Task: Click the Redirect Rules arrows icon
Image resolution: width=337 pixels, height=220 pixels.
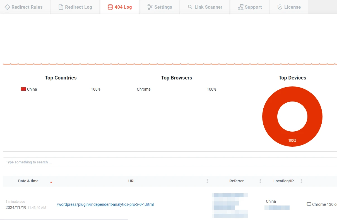Action: click(x=8, y=7)
